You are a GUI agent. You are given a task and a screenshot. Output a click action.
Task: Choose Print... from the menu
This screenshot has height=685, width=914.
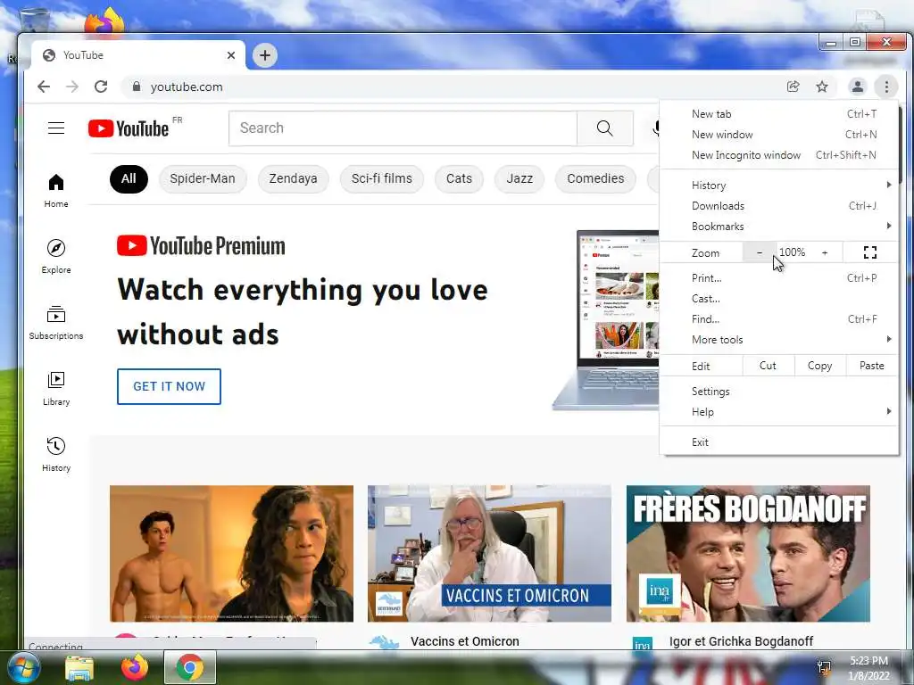(x=779, y=278)
